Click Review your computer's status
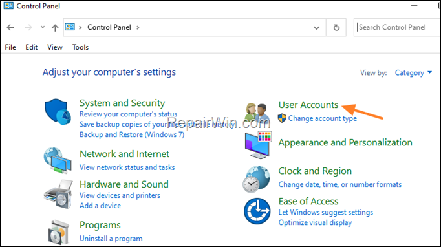 [128, 114]
